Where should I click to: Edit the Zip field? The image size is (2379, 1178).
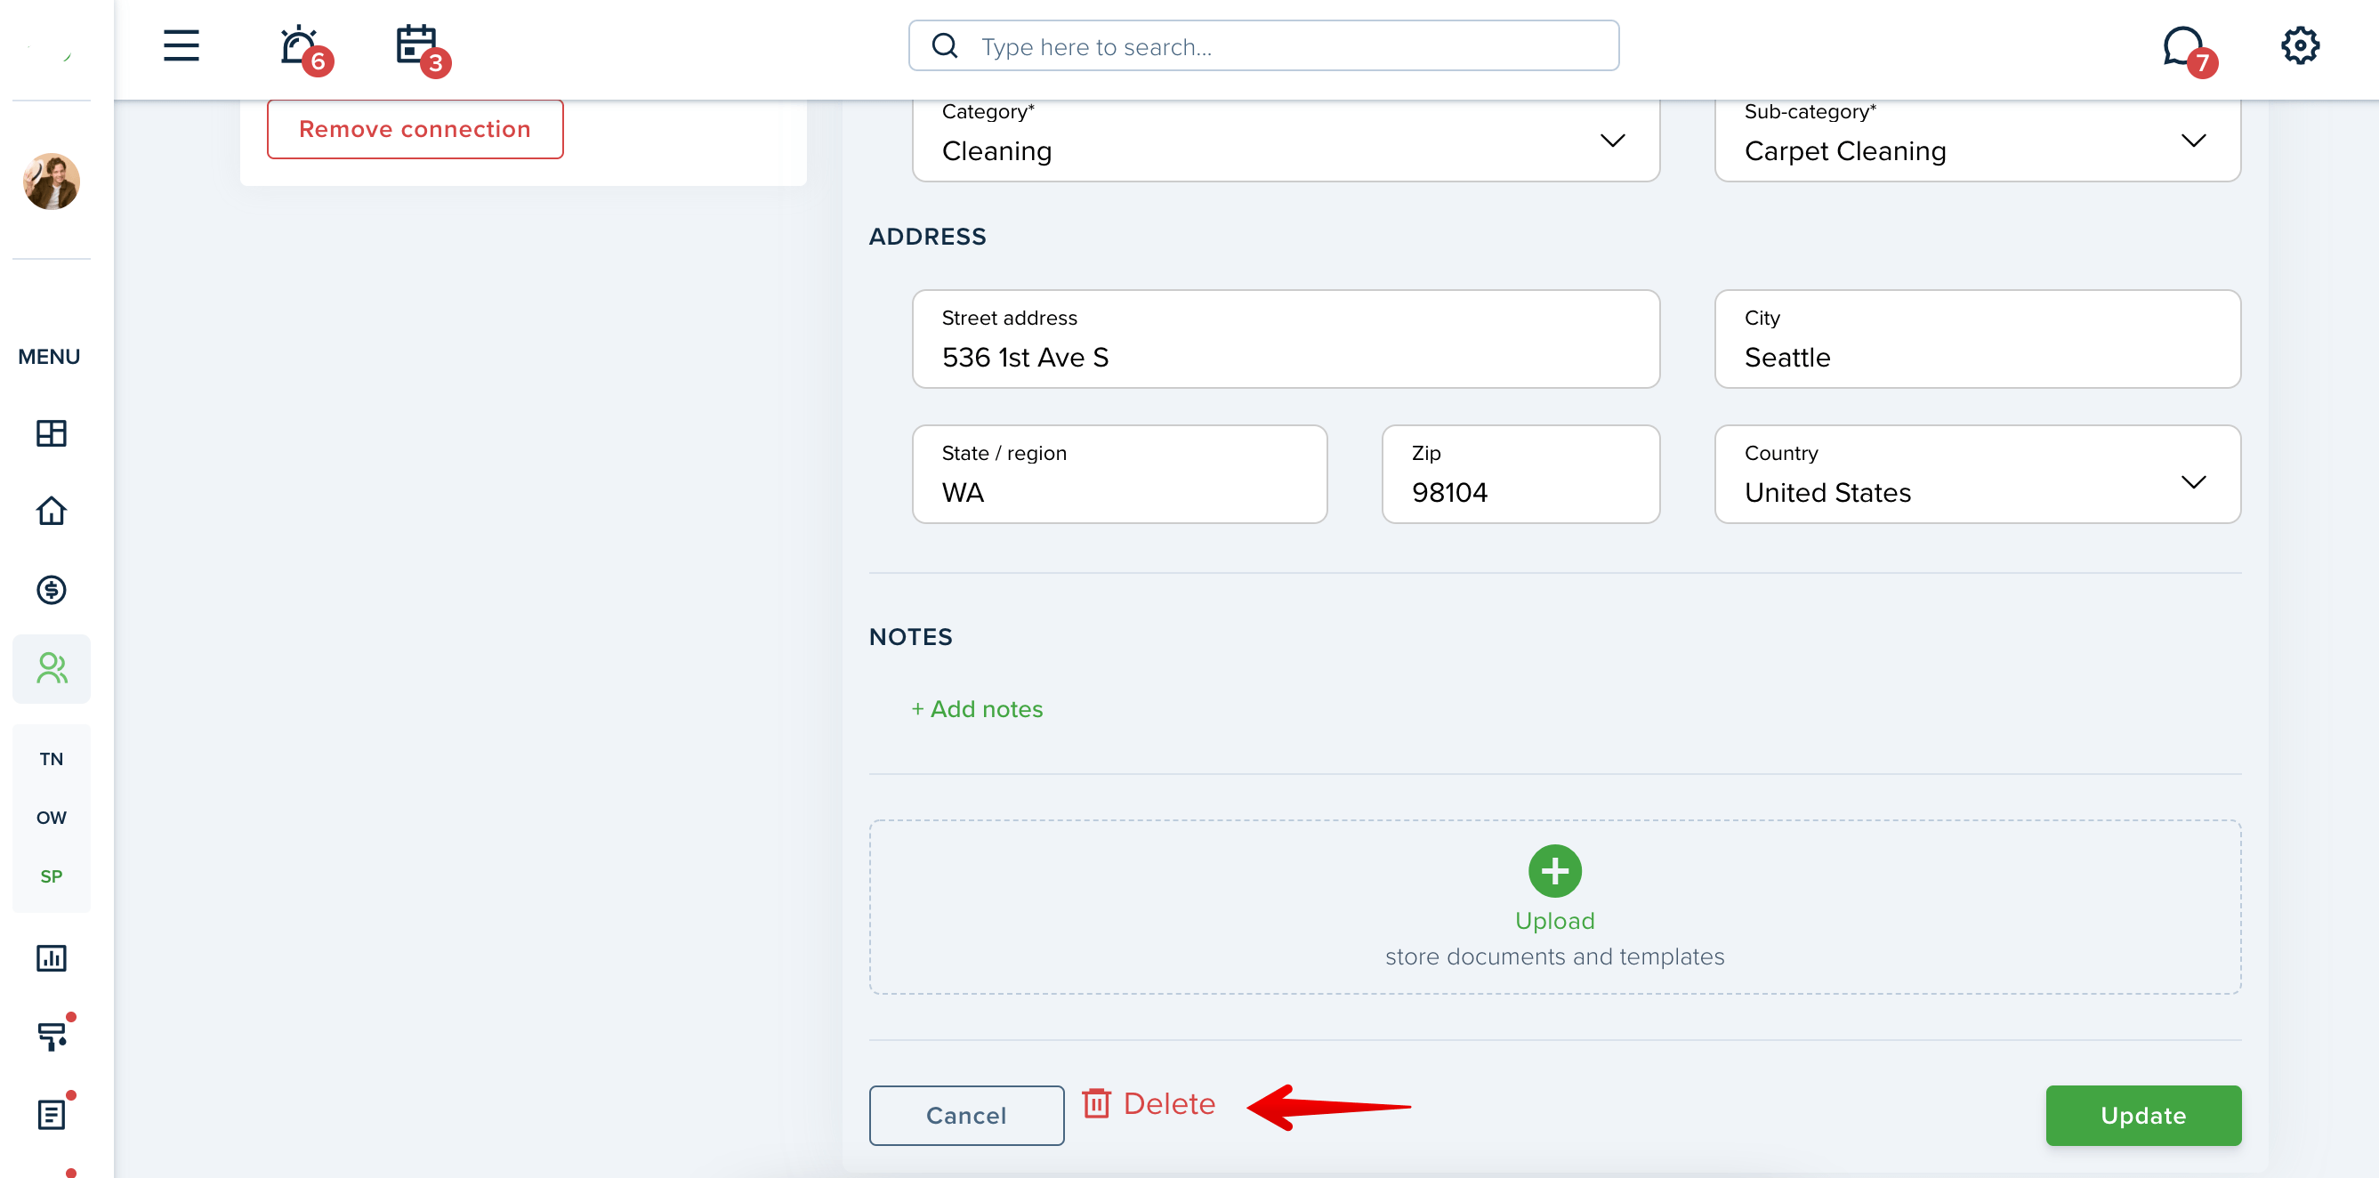pyautogui.click(x=1520, y=474)
